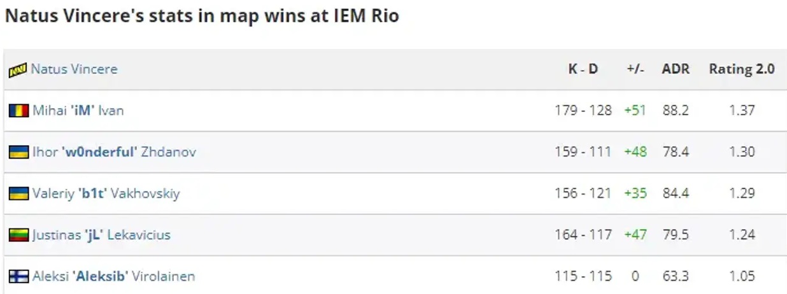Click Aleksib's 115 - 115 K-D value

[583, 276]
